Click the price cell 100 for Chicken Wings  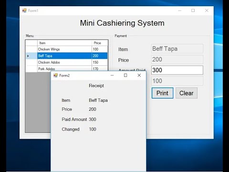(x=100, y=49)
